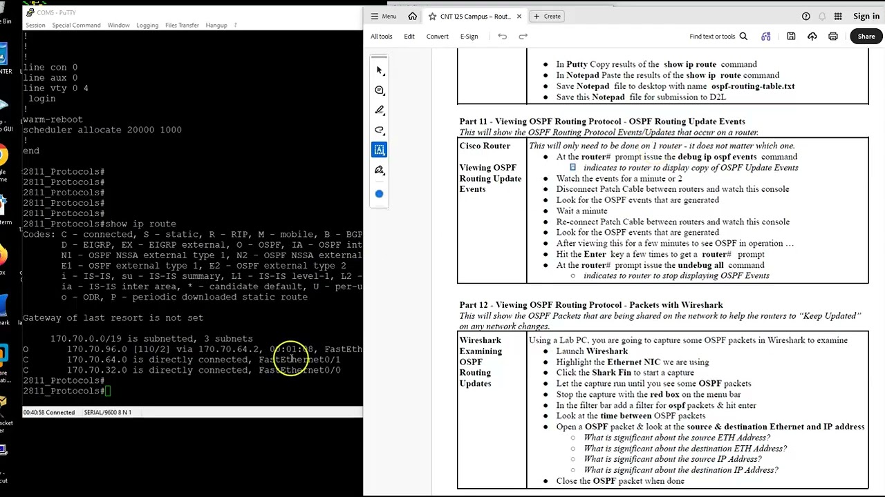The width and height of the screenshot is (885, 497).
Task: Upload document to cloud icon
Action: point(812,37)
